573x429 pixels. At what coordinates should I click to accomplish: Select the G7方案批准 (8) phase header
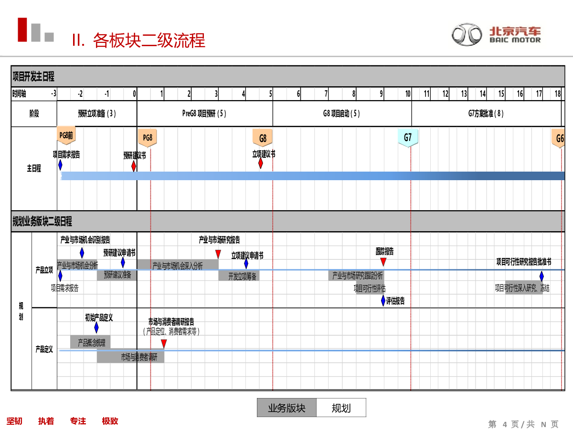[x=486, y=113]
